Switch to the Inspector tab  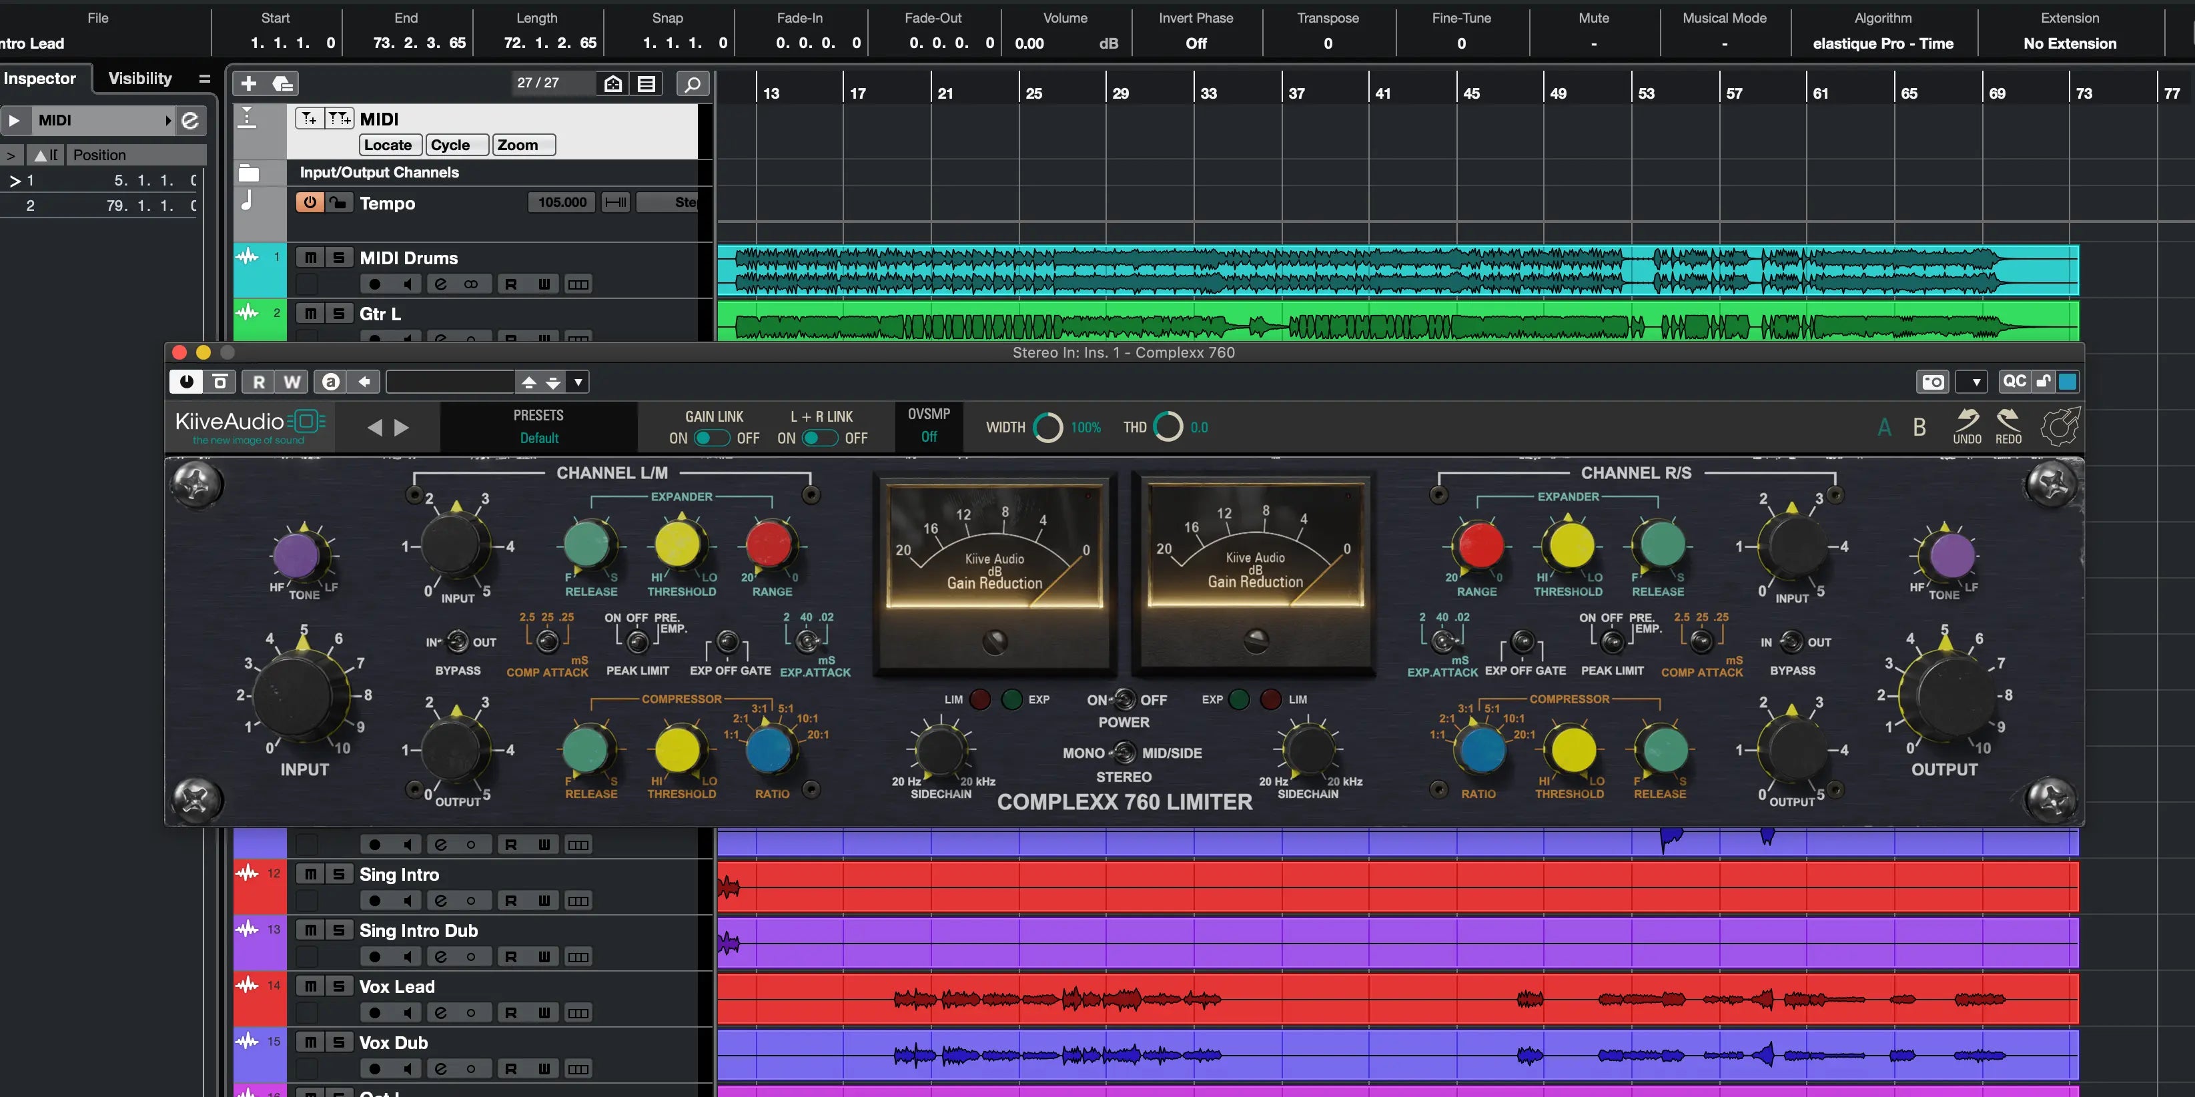[39, 79]
